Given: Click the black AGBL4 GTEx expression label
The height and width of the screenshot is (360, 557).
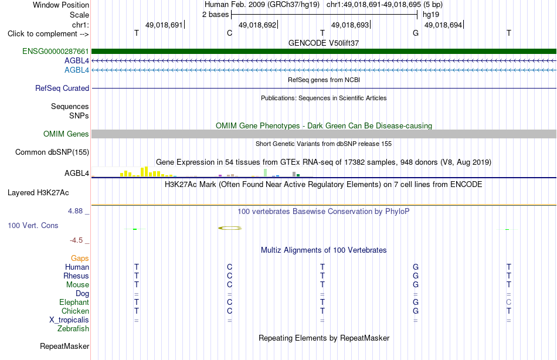Looking at the screenshot, I should click(x=77, y=173).
